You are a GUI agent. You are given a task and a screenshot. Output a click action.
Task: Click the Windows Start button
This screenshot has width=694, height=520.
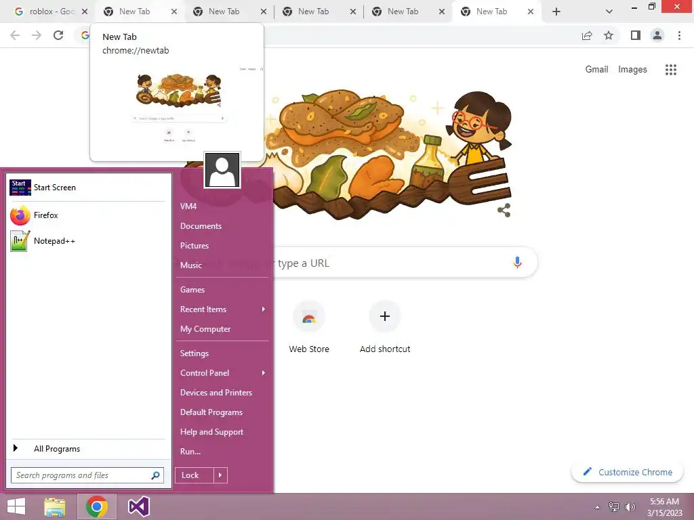pyautogui.click(x=16, y=506)
